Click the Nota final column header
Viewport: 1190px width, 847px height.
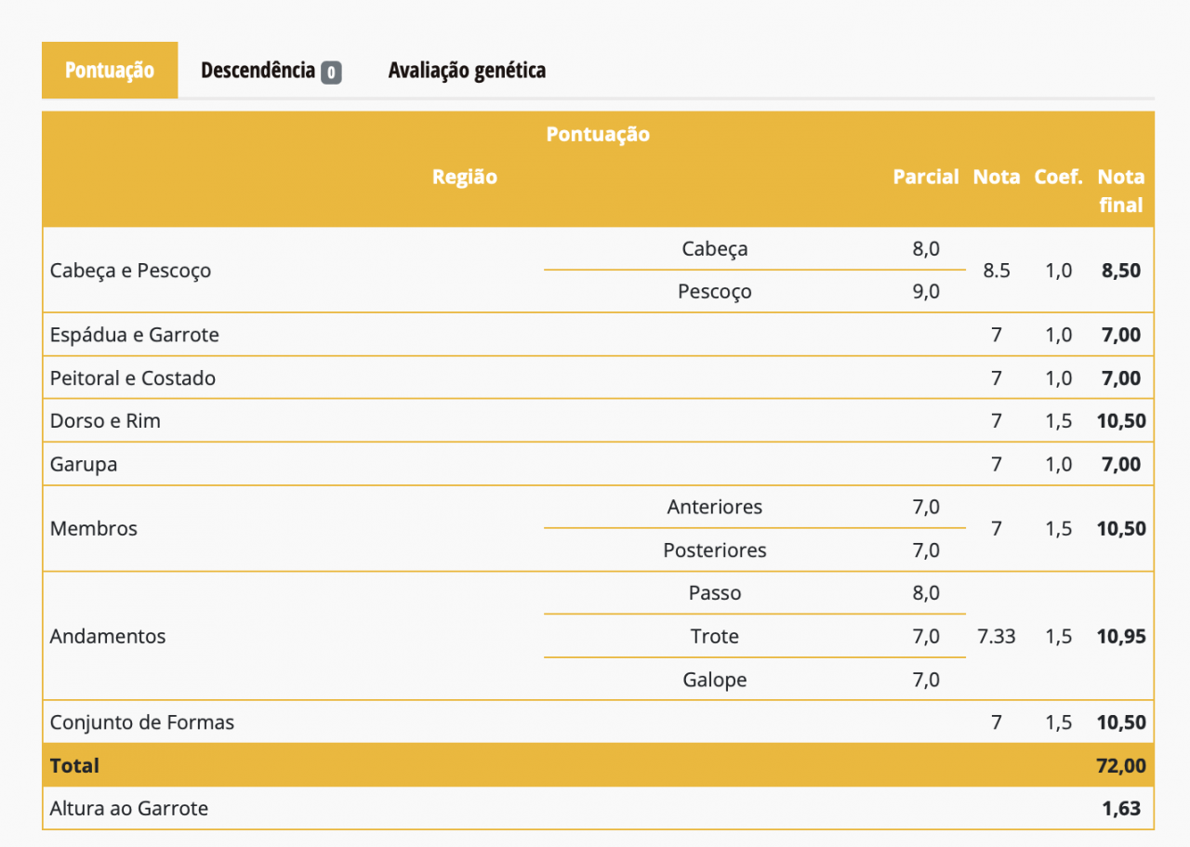(x=1120, y=191)
